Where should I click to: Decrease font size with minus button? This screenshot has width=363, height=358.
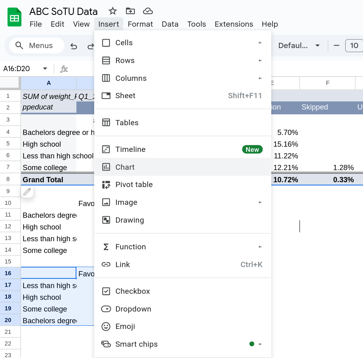[336, 46]
